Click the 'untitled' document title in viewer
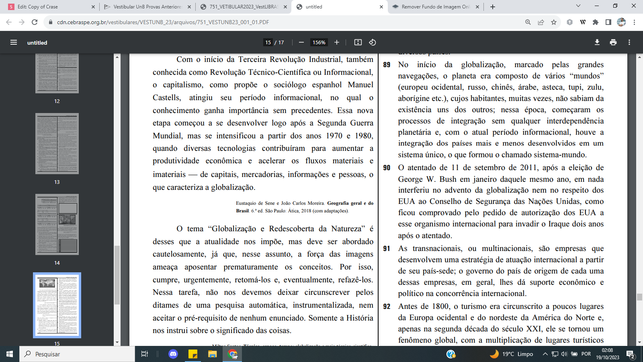This screenshot has height=362, width=643. pos(37,43)
